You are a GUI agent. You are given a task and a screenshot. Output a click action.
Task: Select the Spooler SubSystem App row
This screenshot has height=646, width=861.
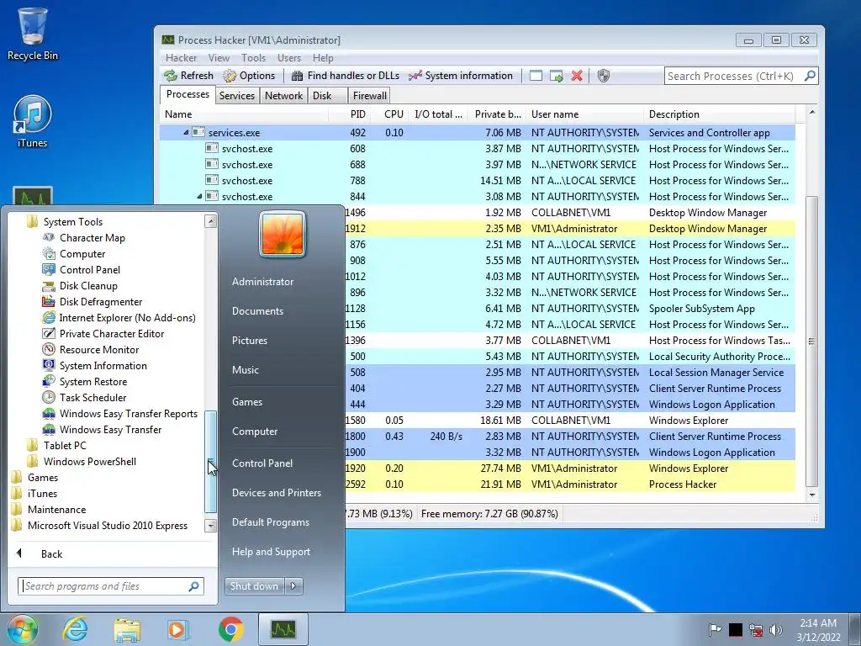570,309
